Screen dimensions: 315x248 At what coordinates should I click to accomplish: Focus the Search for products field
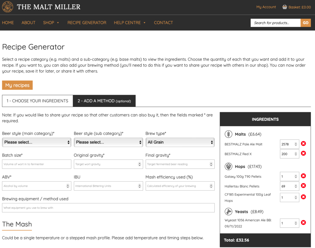(275, 23)
